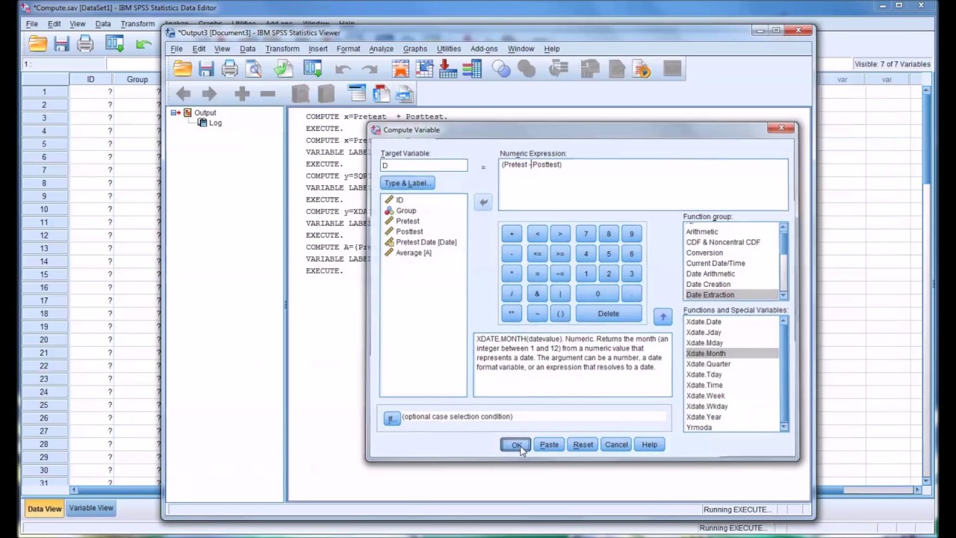This screenshot has width=956, height=538.
Task: Click the Delete key on the keypad
Action: pyautogui.click(x=608, y=314)
